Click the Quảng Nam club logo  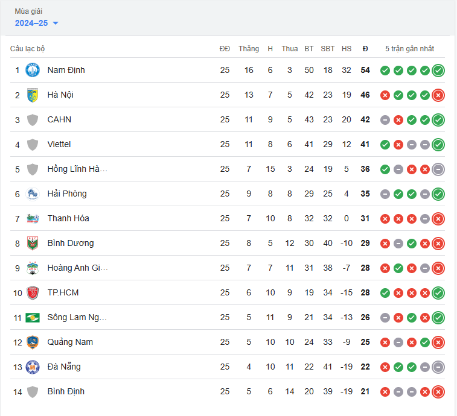(33, 342)
